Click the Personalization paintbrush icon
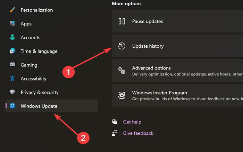 pyautogui.click(x=12, y=10)
